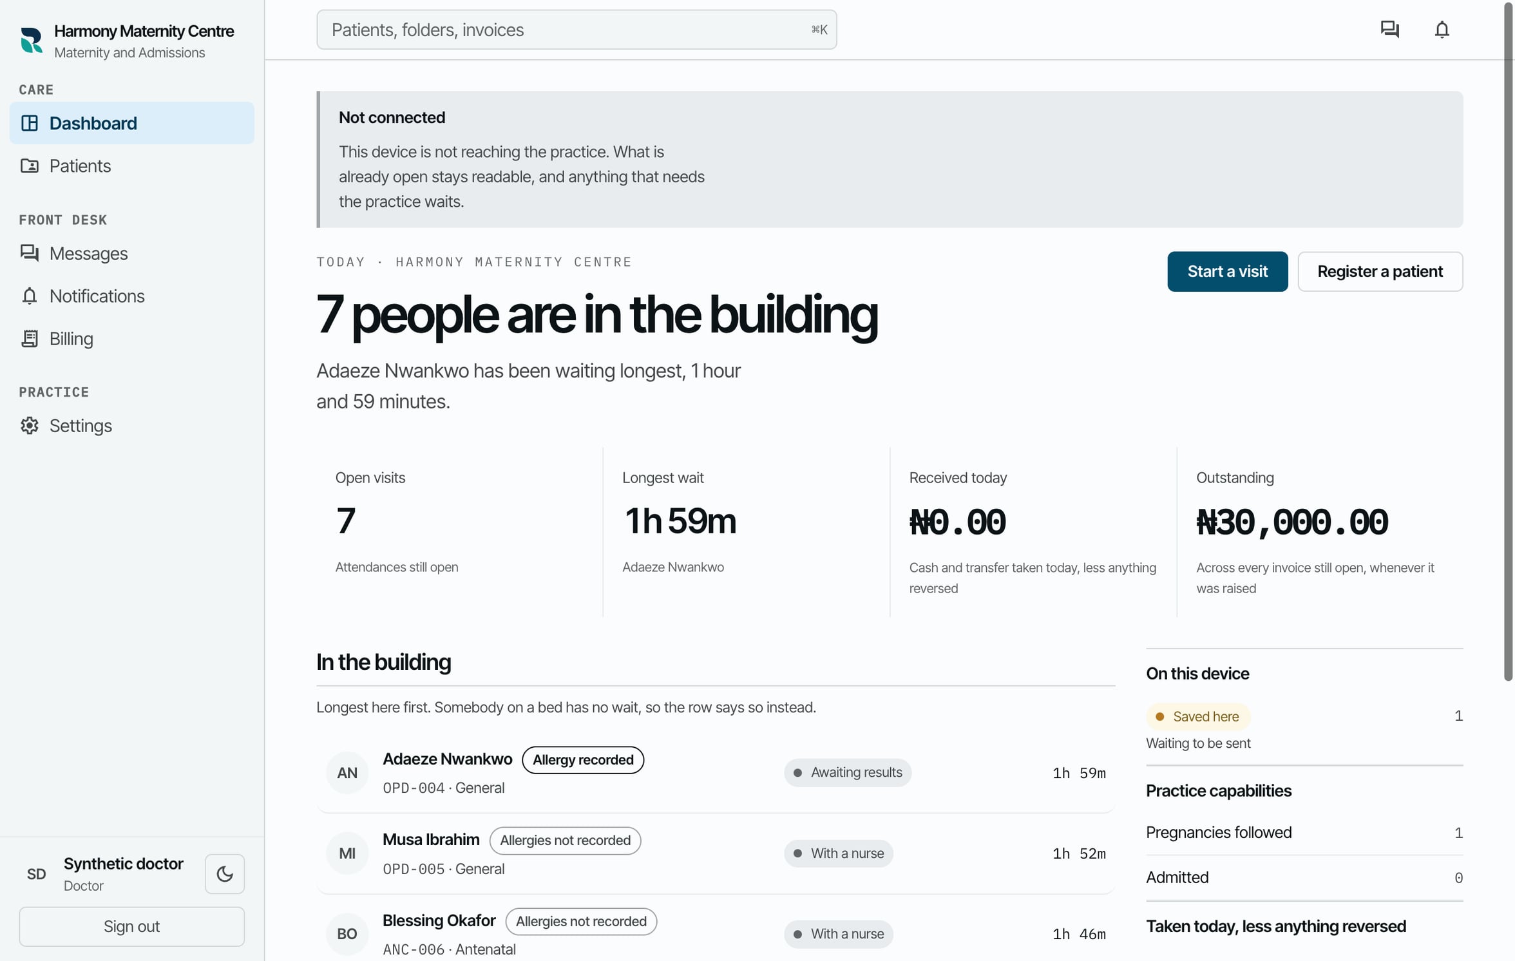
Task: Click the SD avatar of Synthetic doctor
Action: tap(36, 874)
